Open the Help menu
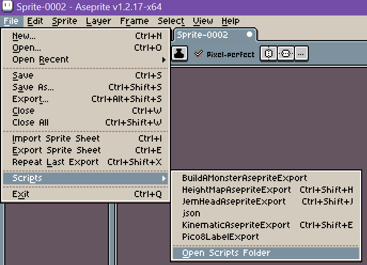This screenshot has width=367, height=265. (x=231, y=21)
